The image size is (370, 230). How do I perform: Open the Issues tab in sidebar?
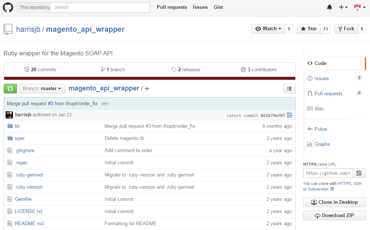334,79
